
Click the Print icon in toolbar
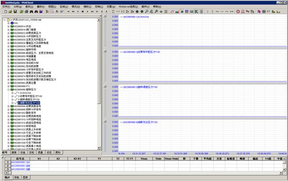27,11
